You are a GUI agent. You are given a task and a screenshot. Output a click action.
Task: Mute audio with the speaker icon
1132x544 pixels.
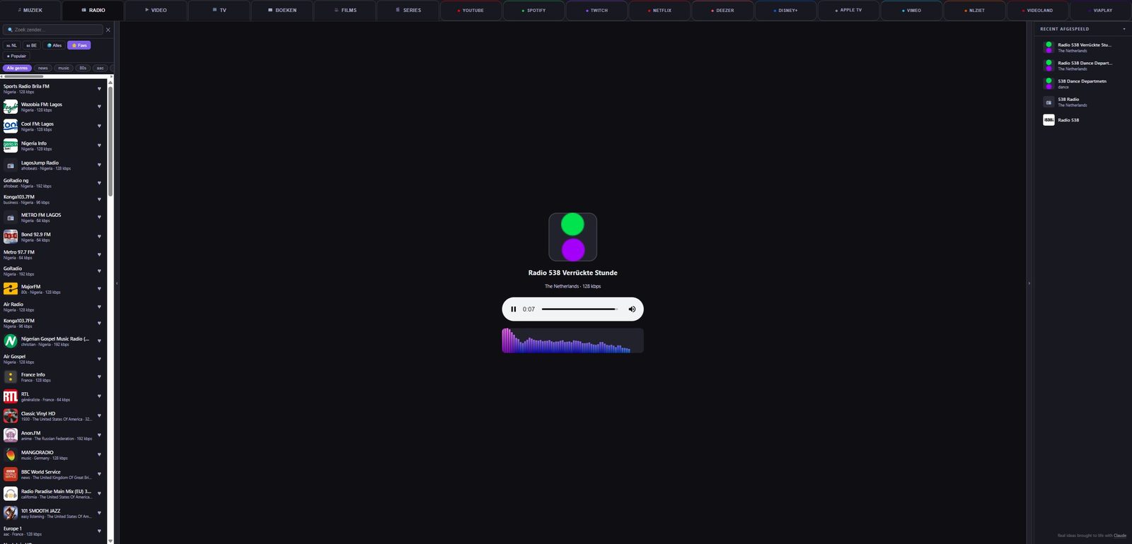point(632,309)
